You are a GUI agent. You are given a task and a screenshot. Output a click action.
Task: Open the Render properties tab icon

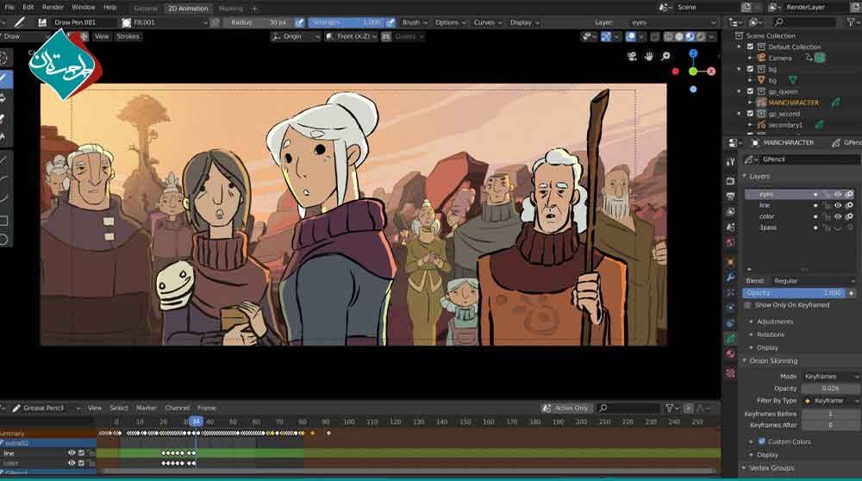730,181
